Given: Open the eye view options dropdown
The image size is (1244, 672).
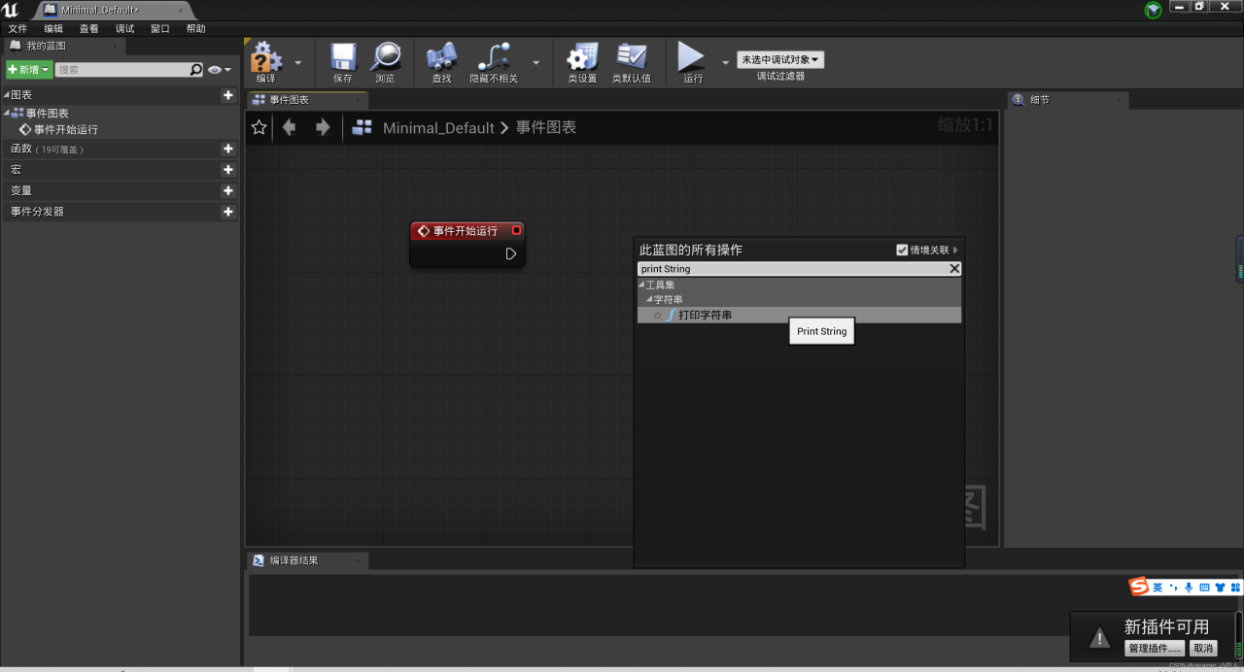Looking at the screenshot, I should pos(220,70).
